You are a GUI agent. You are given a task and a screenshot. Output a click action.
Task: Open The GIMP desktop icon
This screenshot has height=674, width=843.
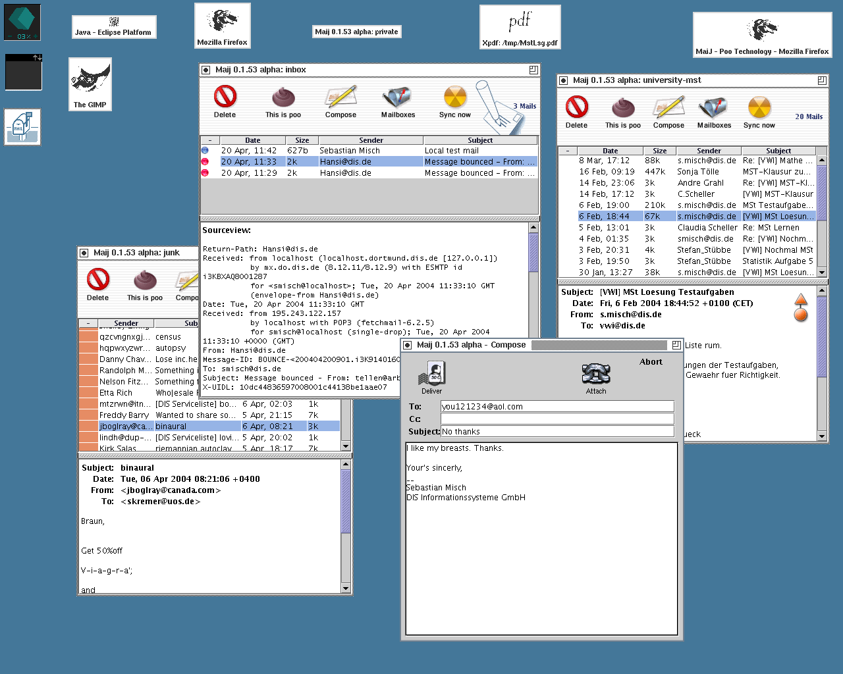click(90, 84)
